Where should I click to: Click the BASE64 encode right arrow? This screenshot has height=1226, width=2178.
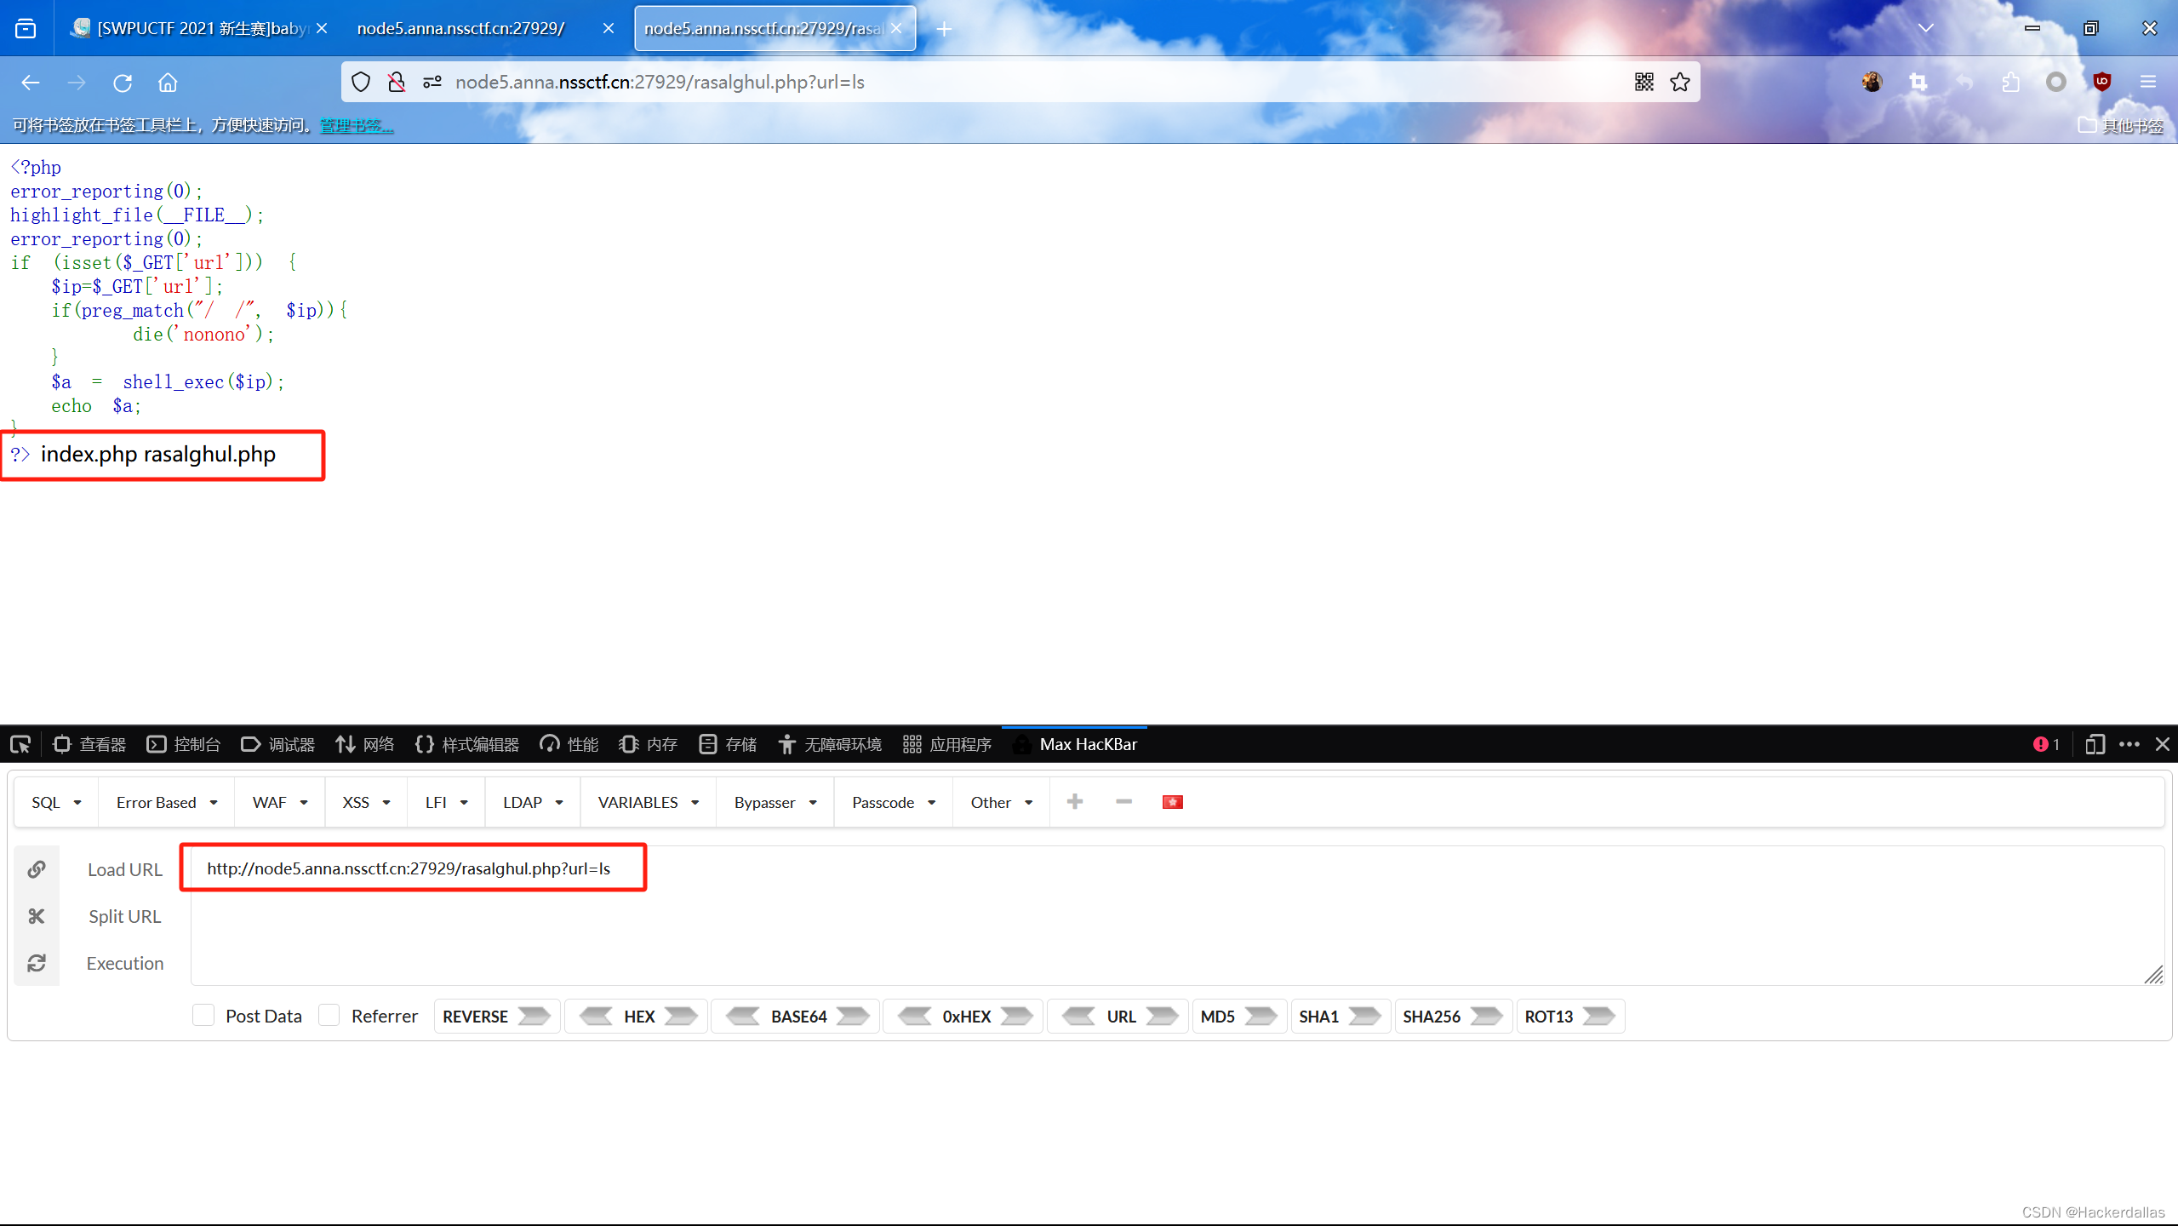pos(852,1016)
